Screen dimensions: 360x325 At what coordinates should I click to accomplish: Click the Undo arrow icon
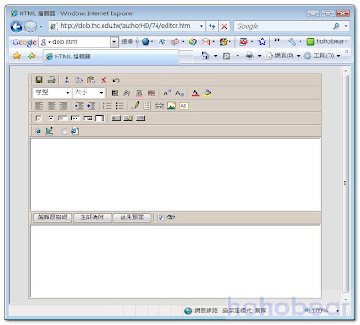(x=116, y=80)
